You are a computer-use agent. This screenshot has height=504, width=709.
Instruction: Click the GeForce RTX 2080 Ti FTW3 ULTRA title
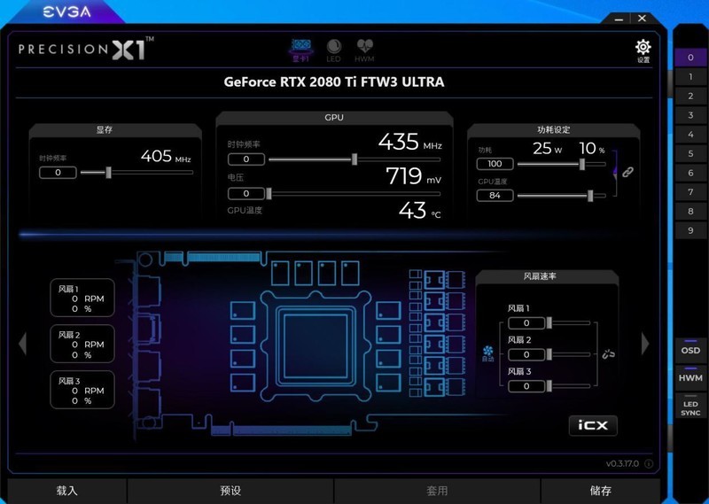coord(334,82)
